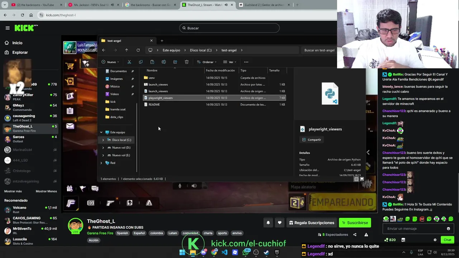The height and width of the screenshot is (258, 459).
Task: Refresh the File Explorer folder
Action: click(x=138, y=50)
